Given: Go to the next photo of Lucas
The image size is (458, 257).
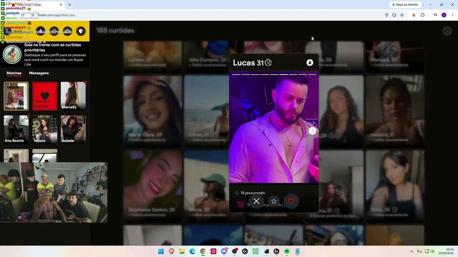Looking at the screenshot, I should click(312, 131).
